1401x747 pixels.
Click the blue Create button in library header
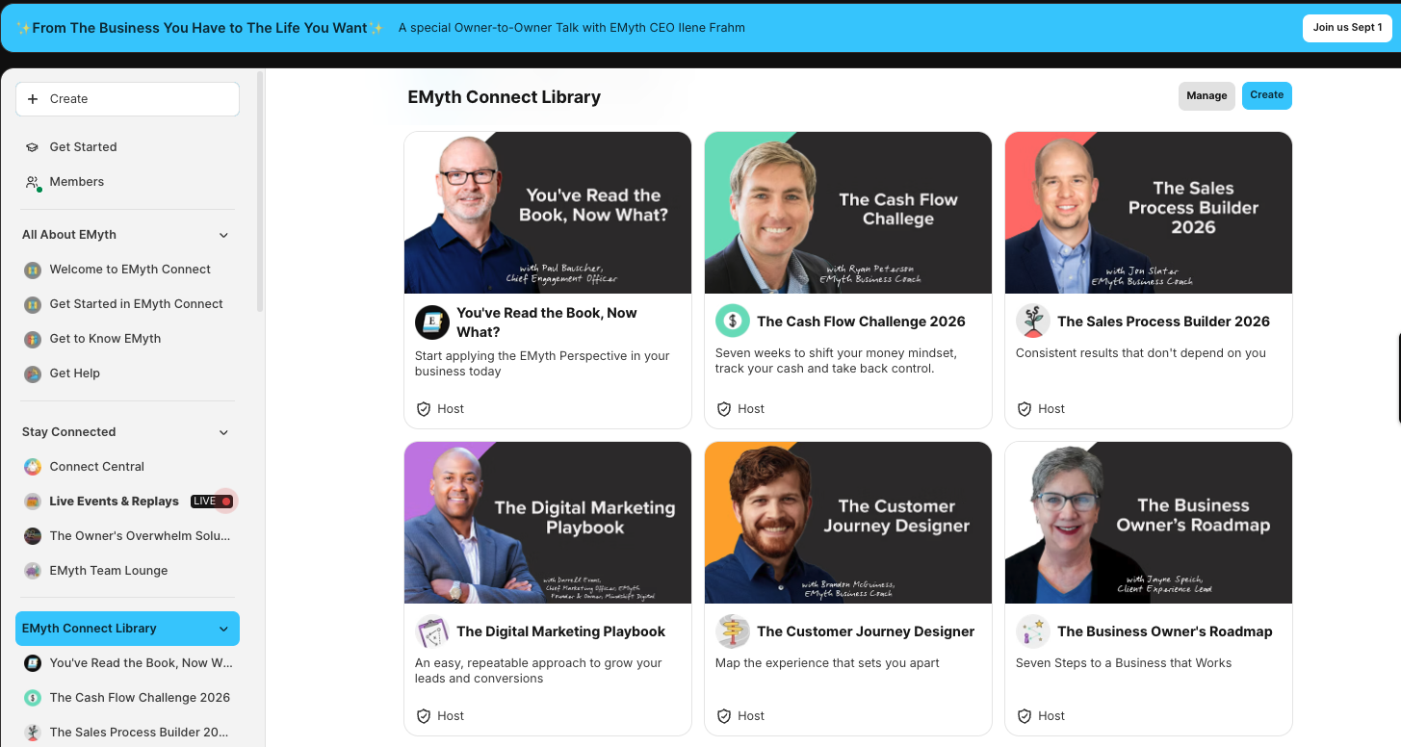coord(1267,95)
